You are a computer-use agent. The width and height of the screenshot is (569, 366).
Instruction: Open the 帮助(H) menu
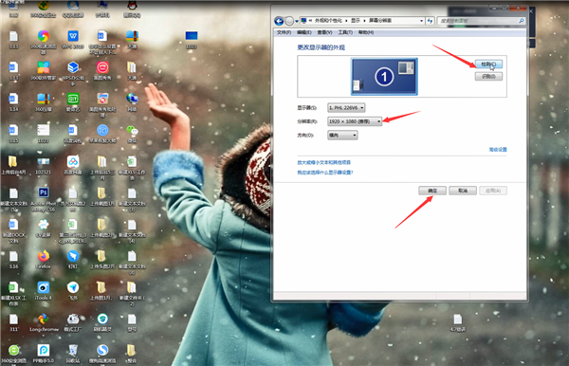point(366,32)
